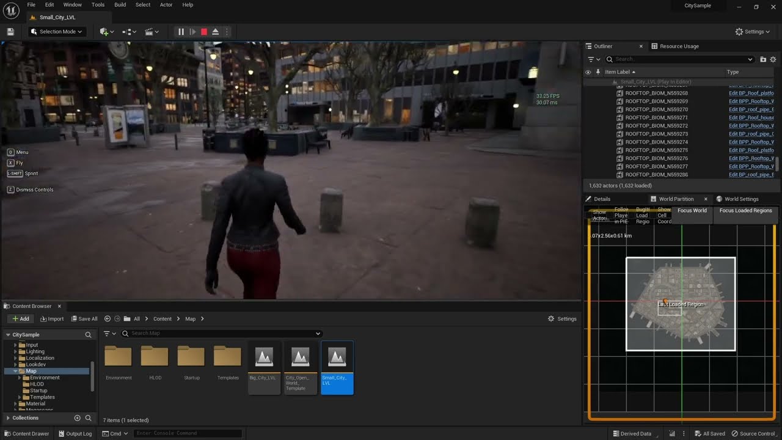The image size is (782, 440).
Task: Open the Outliner filter options
Action: tap(593, 59)
